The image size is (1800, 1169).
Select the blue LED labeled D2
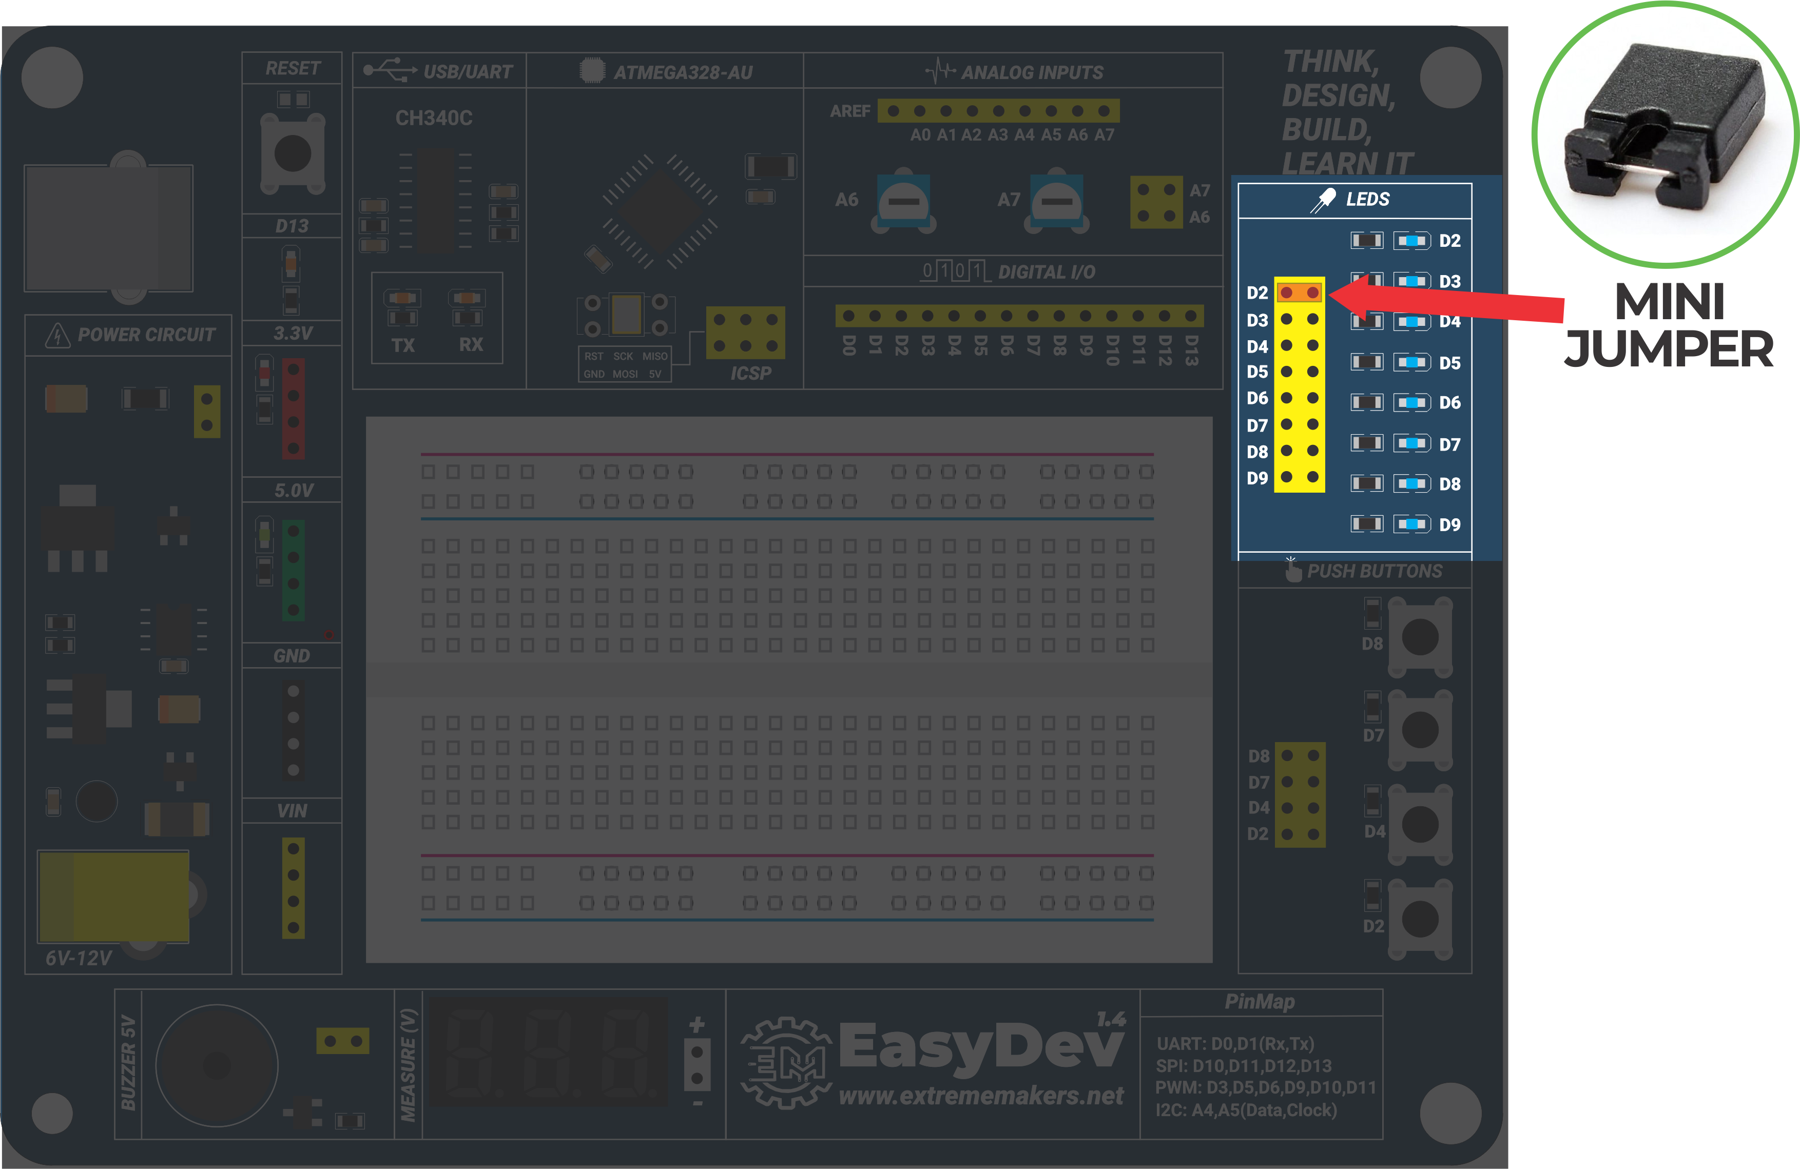coord(1412,241)
